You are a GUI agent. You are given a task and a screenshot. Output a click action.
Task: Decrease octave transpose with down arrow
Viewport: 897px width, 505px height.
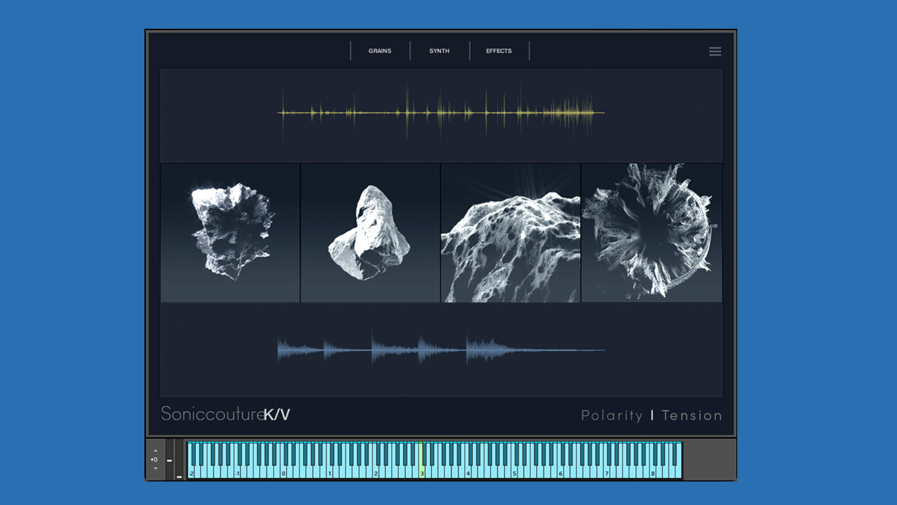point(156,469)
